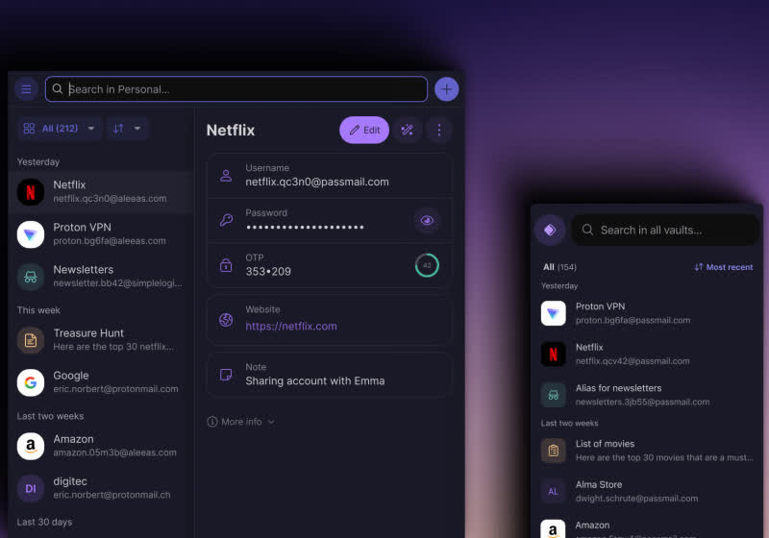Click the OTP lock icon
The width and height of the screenshot is (769, 538).
(x=226, y=265)
